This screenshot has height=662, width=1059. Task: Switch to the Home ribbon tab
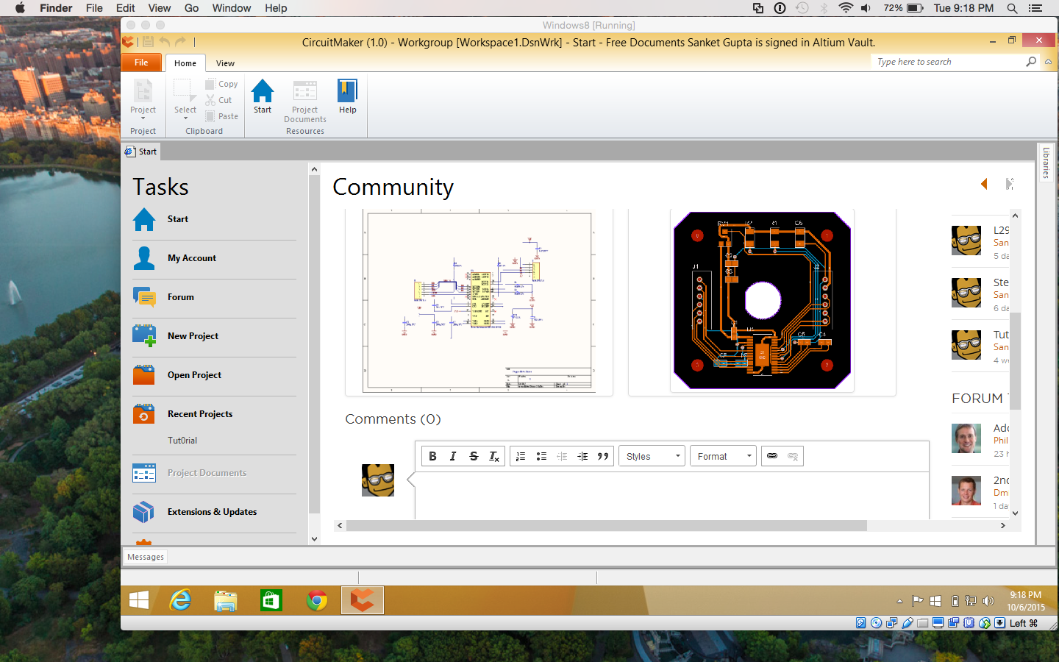pos(185,63)
